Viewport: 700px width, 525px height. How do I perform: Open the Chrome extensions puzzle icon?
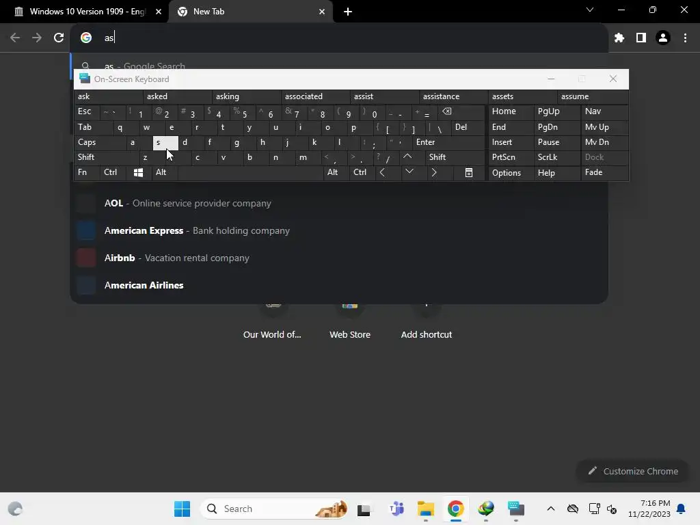619,38
